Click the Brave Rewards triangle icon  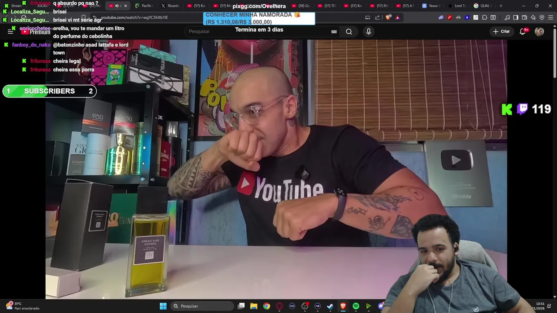click(397, 17)
